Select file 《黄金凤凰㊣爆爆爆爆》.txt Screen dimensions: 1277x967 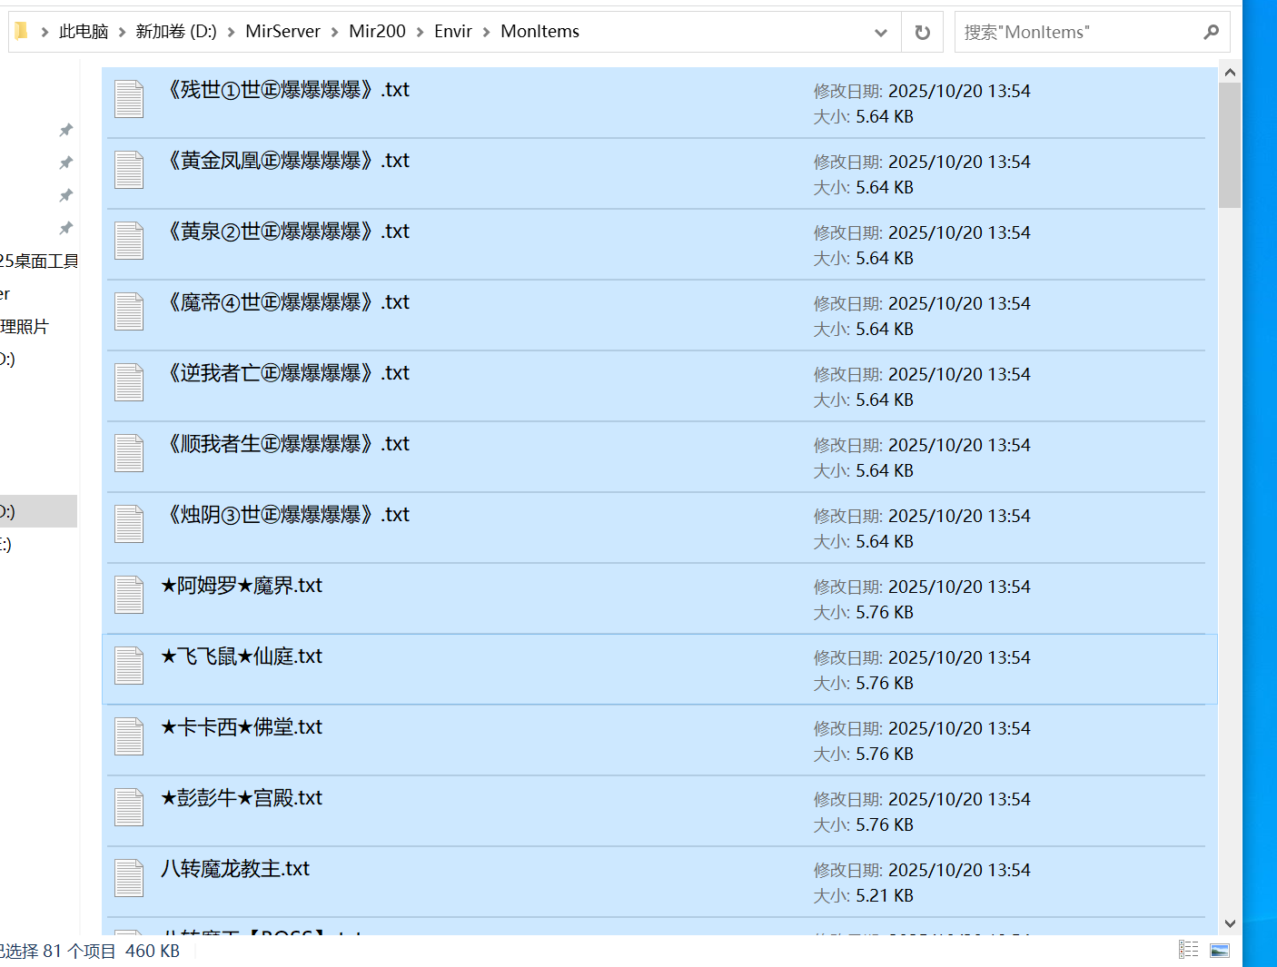(x=659, y=173)
